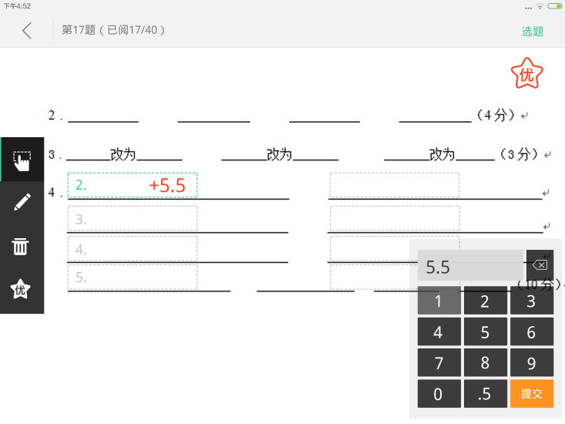Tap number 6 on the keypad
Image resolution: width=565 pixels, height=424 pixels.
click(532, 331)
